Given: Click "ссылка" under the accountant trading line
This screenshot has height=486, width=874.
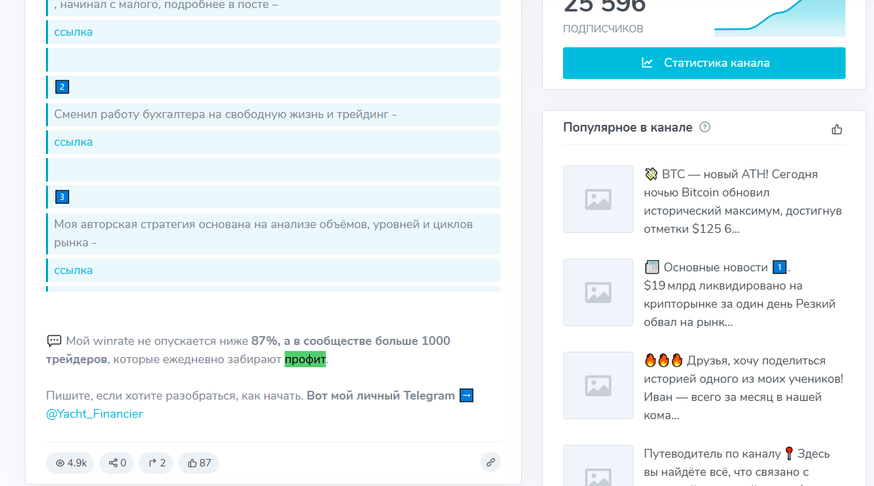Looking at the screenshot, I should [x=74, y=142].
